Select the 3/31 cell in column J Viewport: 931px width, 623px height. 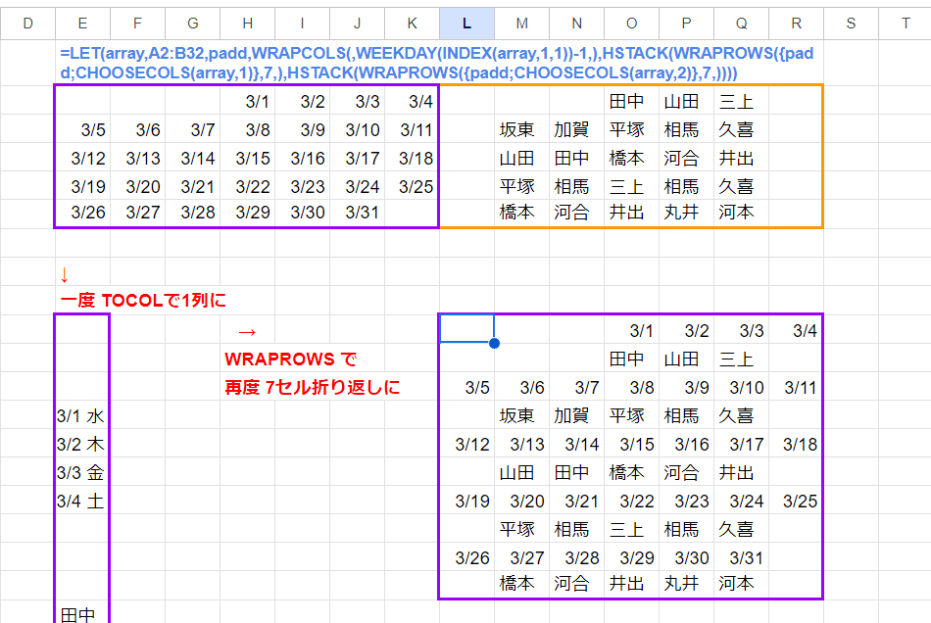(358, 213)
